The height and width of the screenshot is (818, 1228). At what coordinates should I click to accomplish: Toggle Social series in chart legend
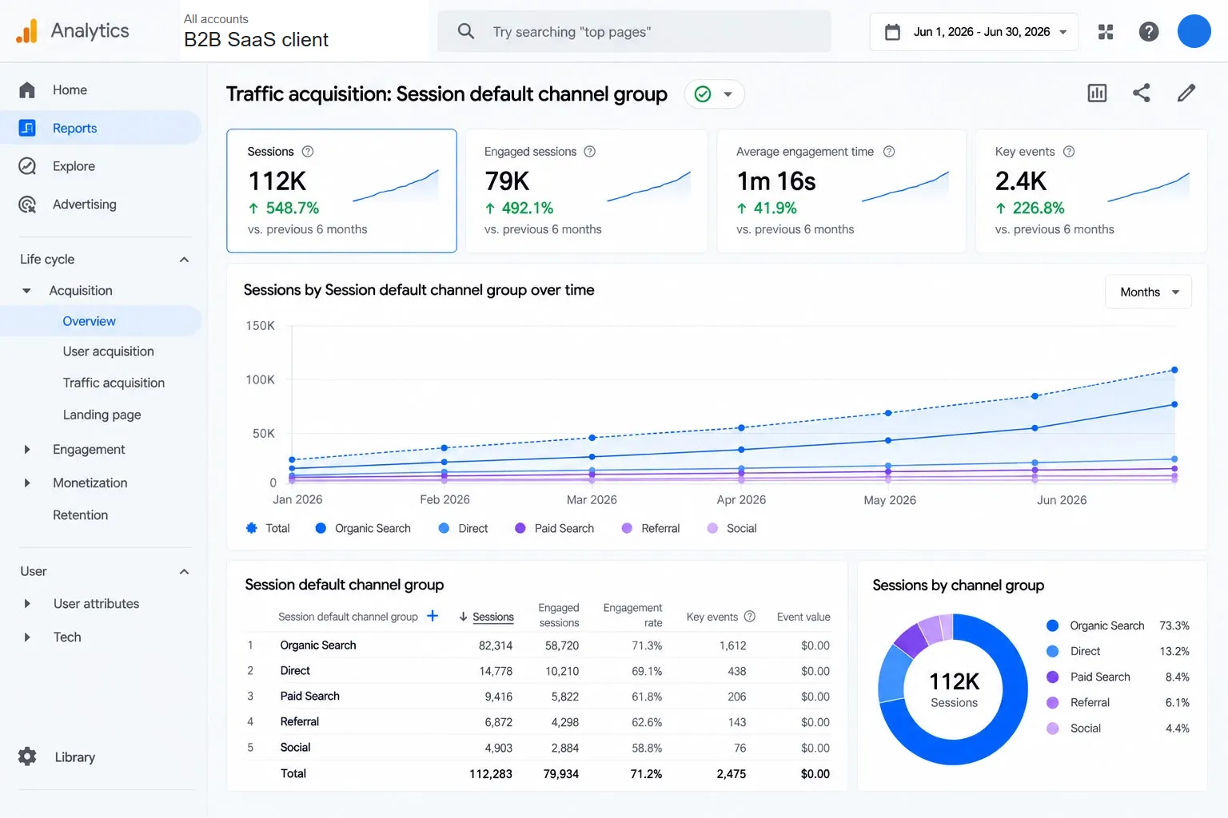click(x=732, y=528)
